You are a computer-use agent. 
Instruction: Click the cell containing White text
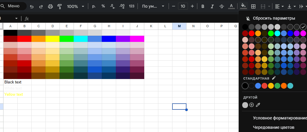pyautogui.click(x=10, y=88)
